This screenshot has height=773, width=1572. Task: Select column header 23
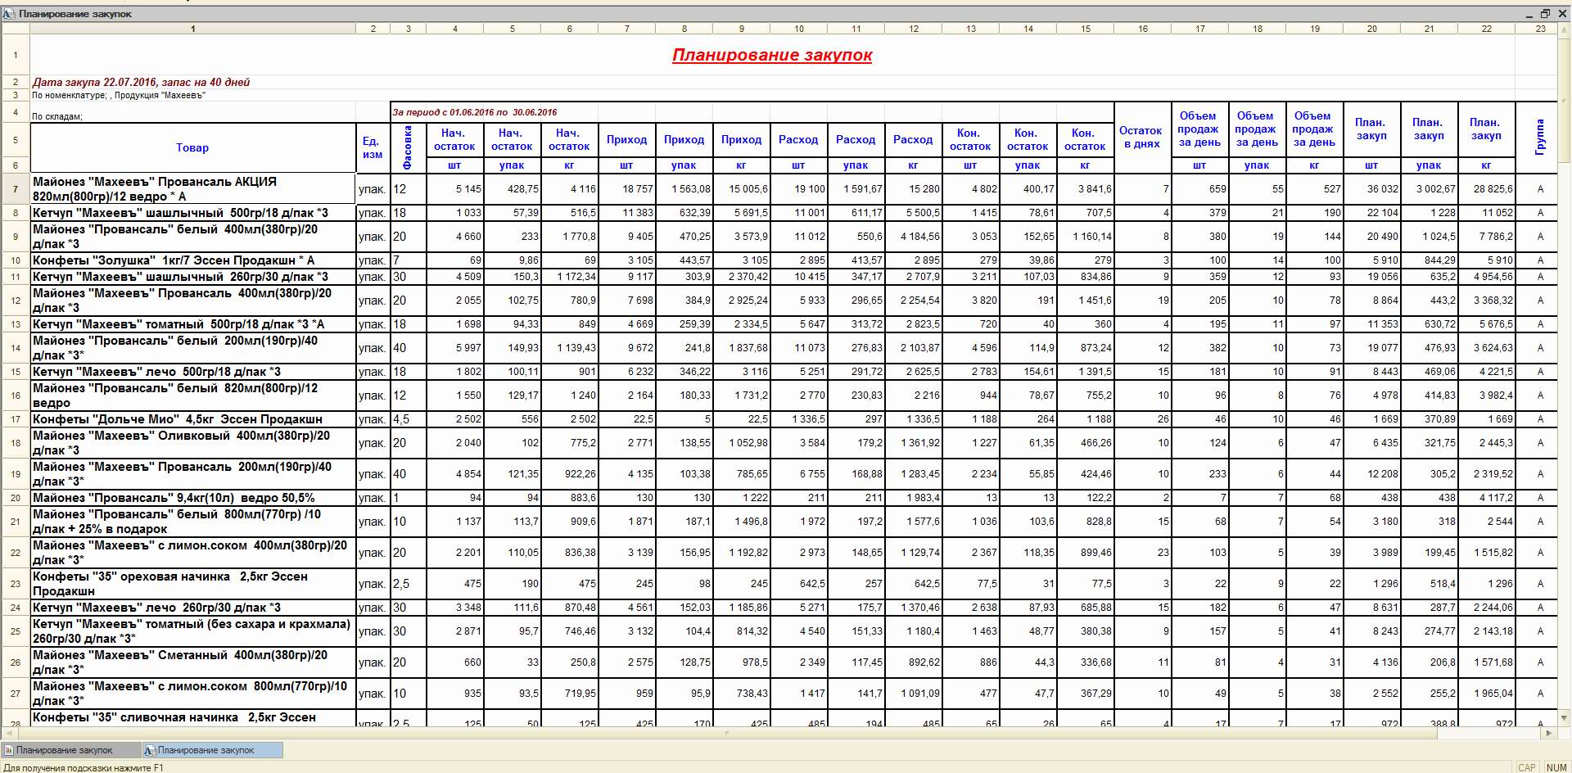[x=1541, y=29]
